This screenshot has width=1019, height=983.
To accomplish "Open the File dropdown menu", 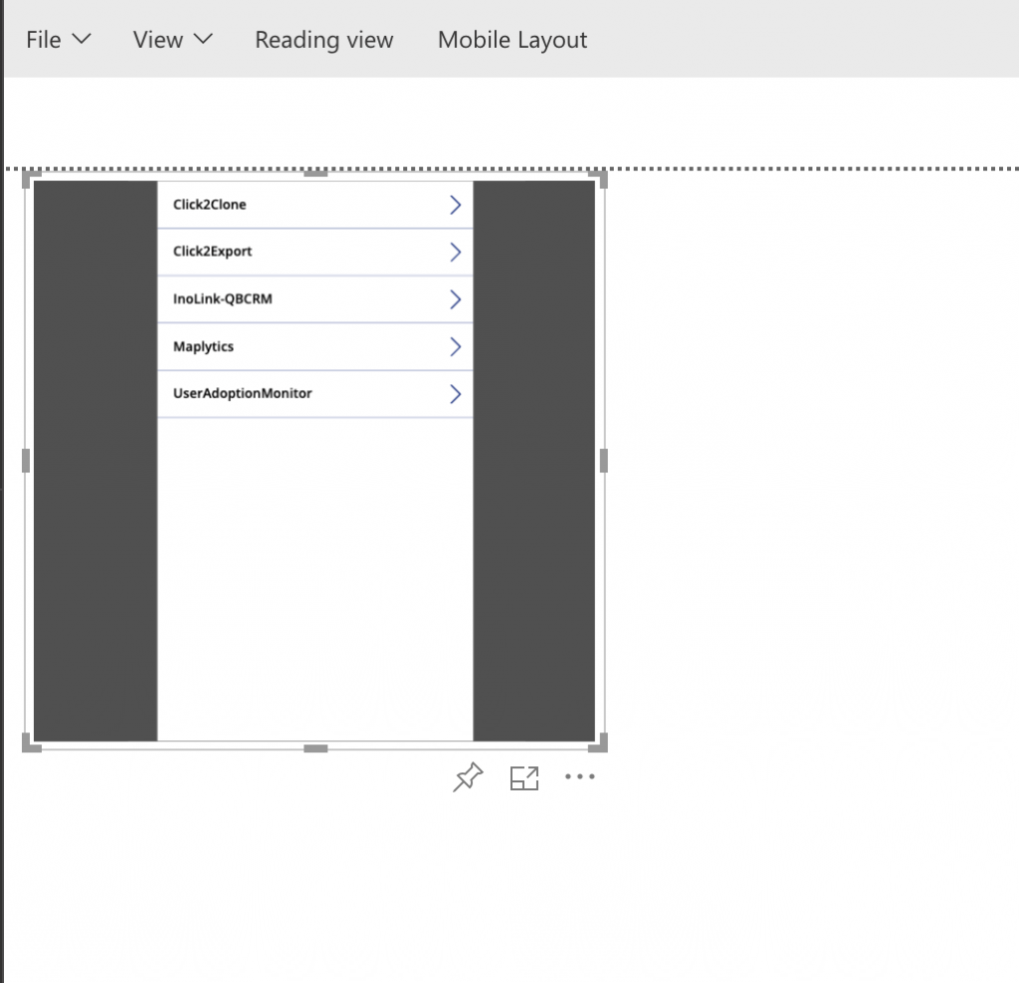I will [58, 40].
